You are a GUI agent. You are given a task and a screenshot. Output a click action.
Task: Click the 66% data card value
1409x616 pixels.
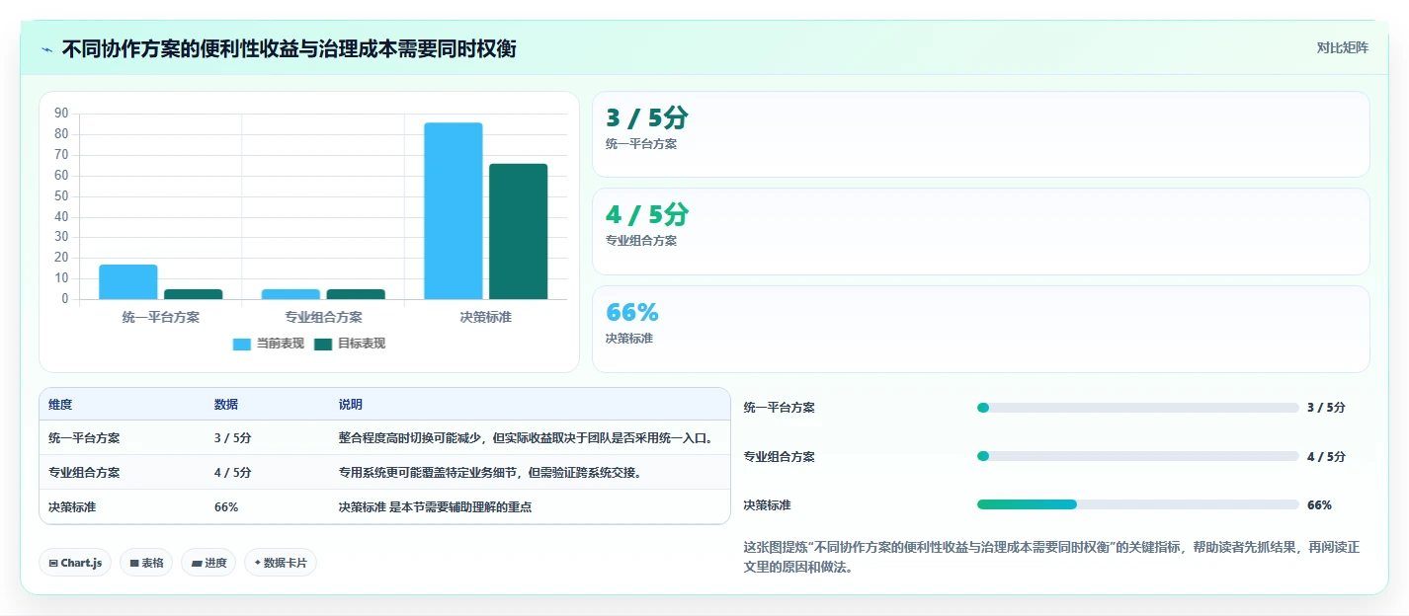[x=632, y=313]
